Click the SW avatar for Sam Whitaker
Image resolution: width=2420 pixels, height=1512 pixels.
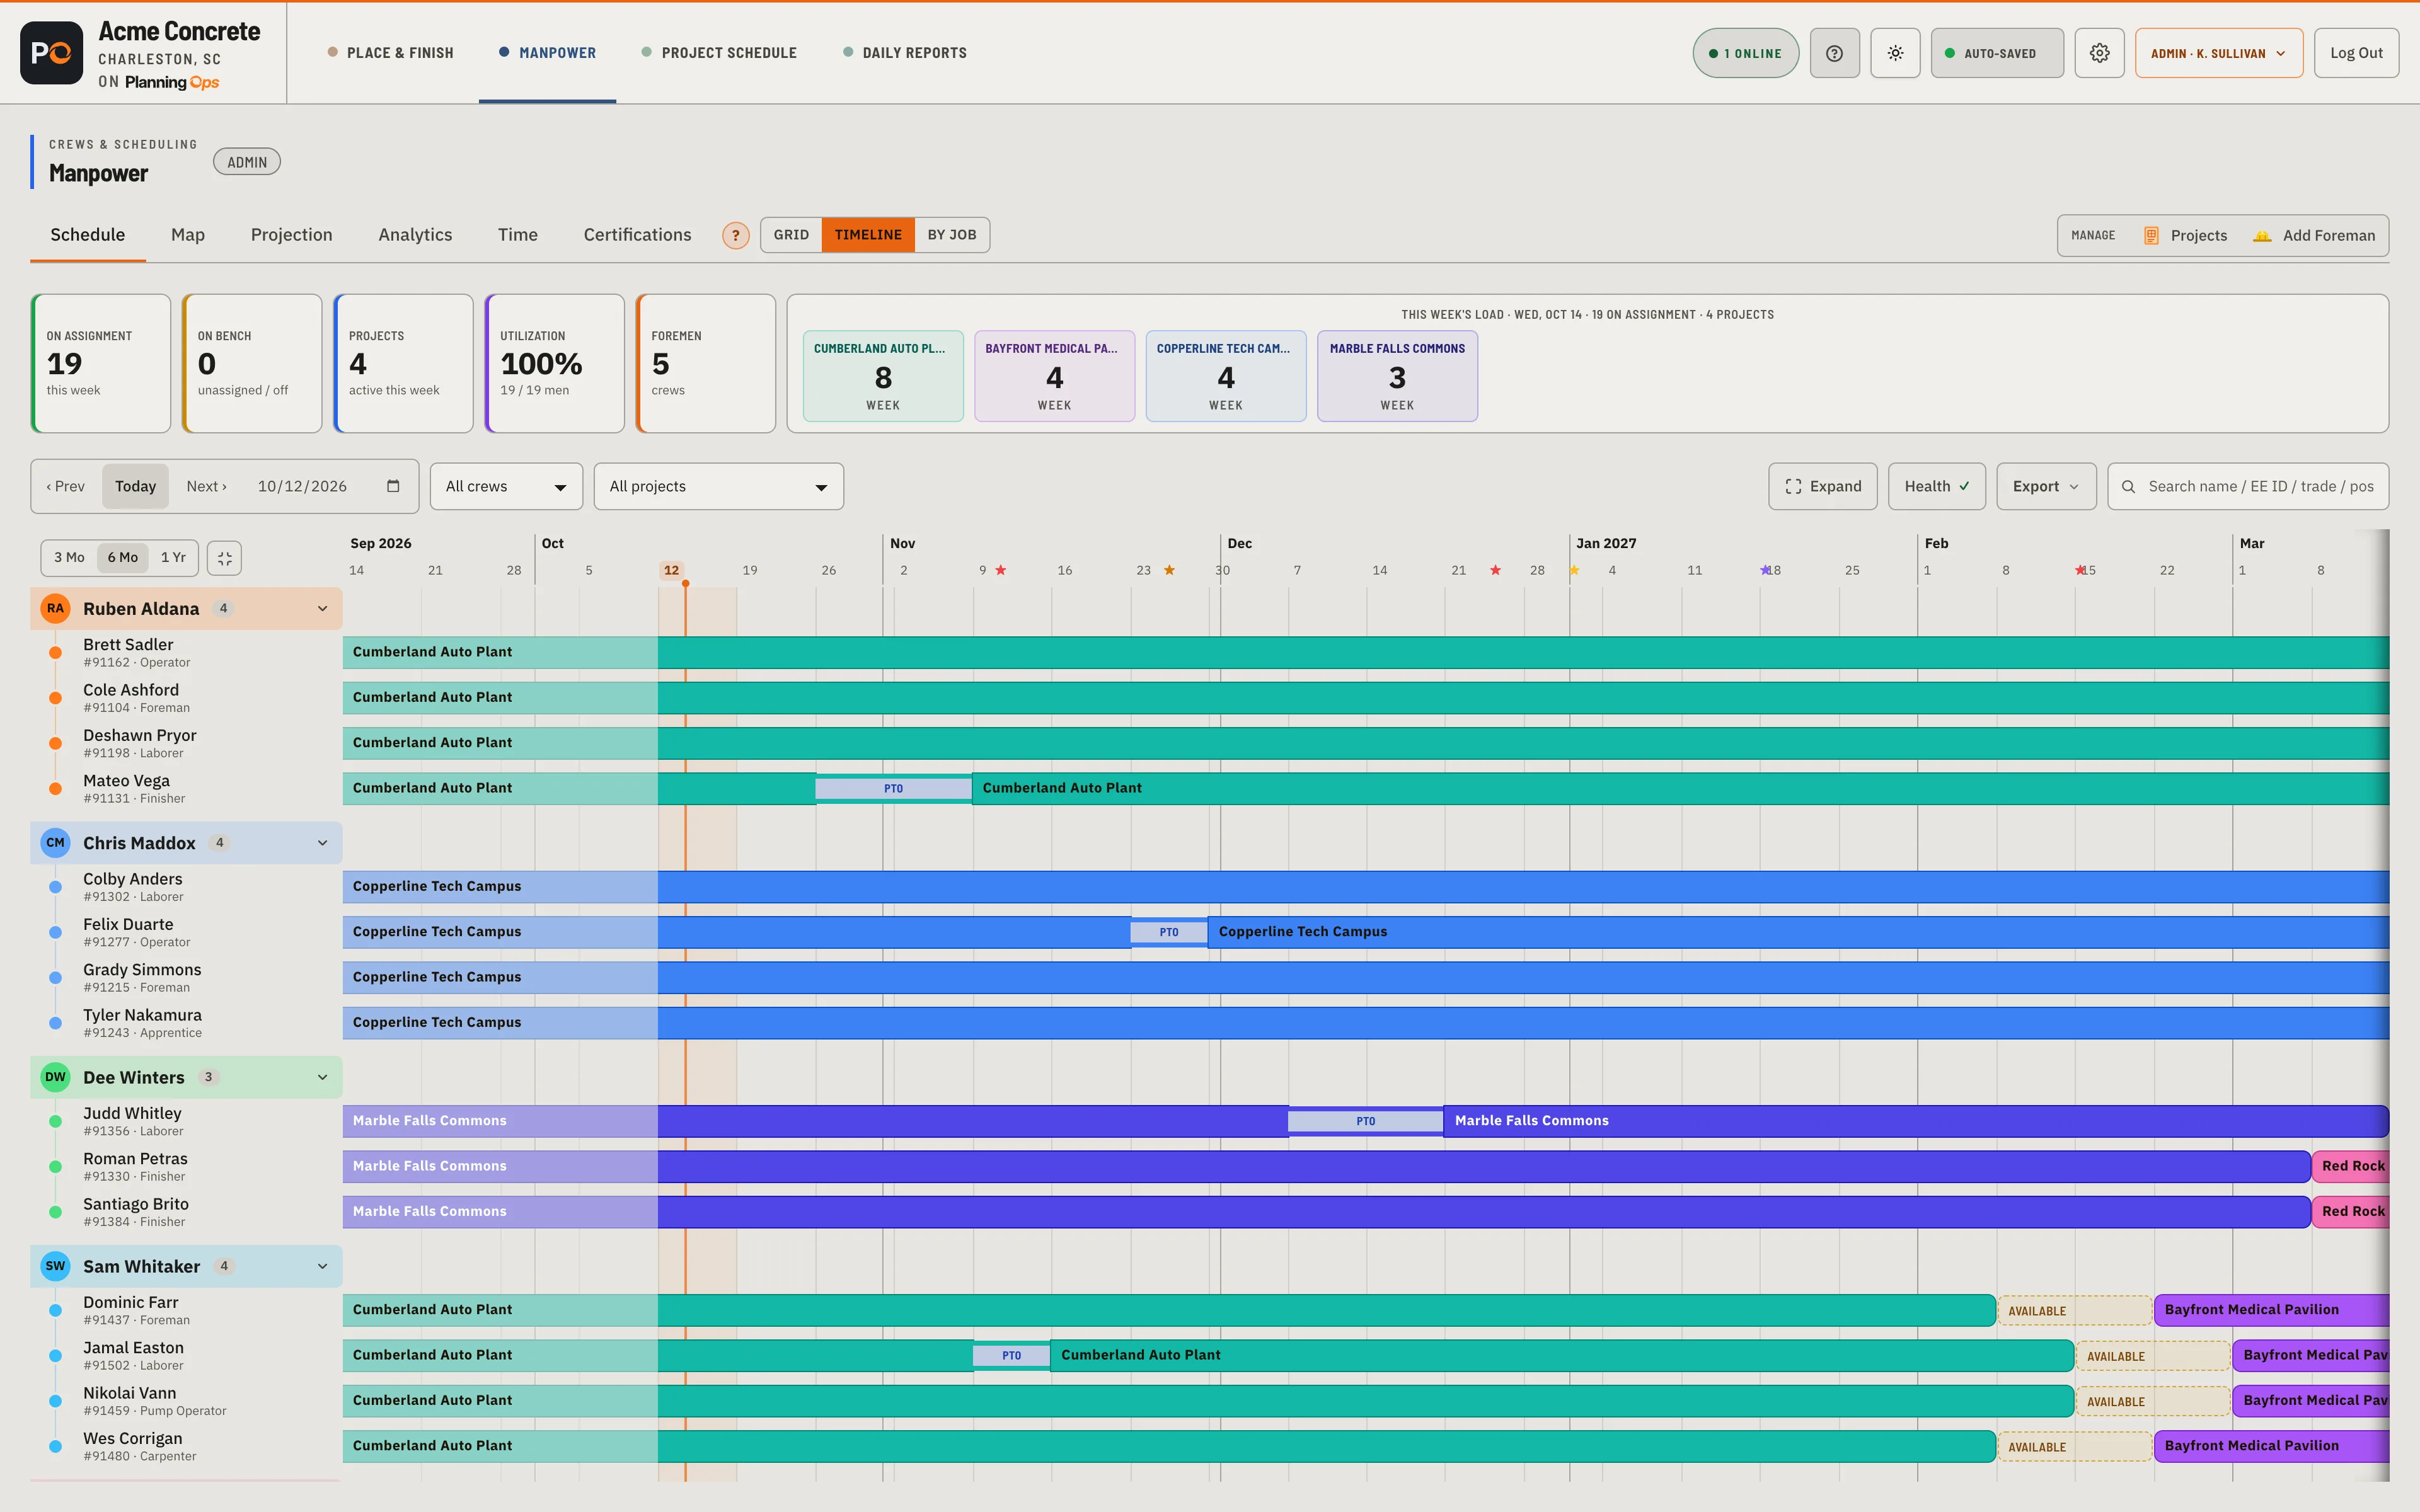pos(55,1266)
